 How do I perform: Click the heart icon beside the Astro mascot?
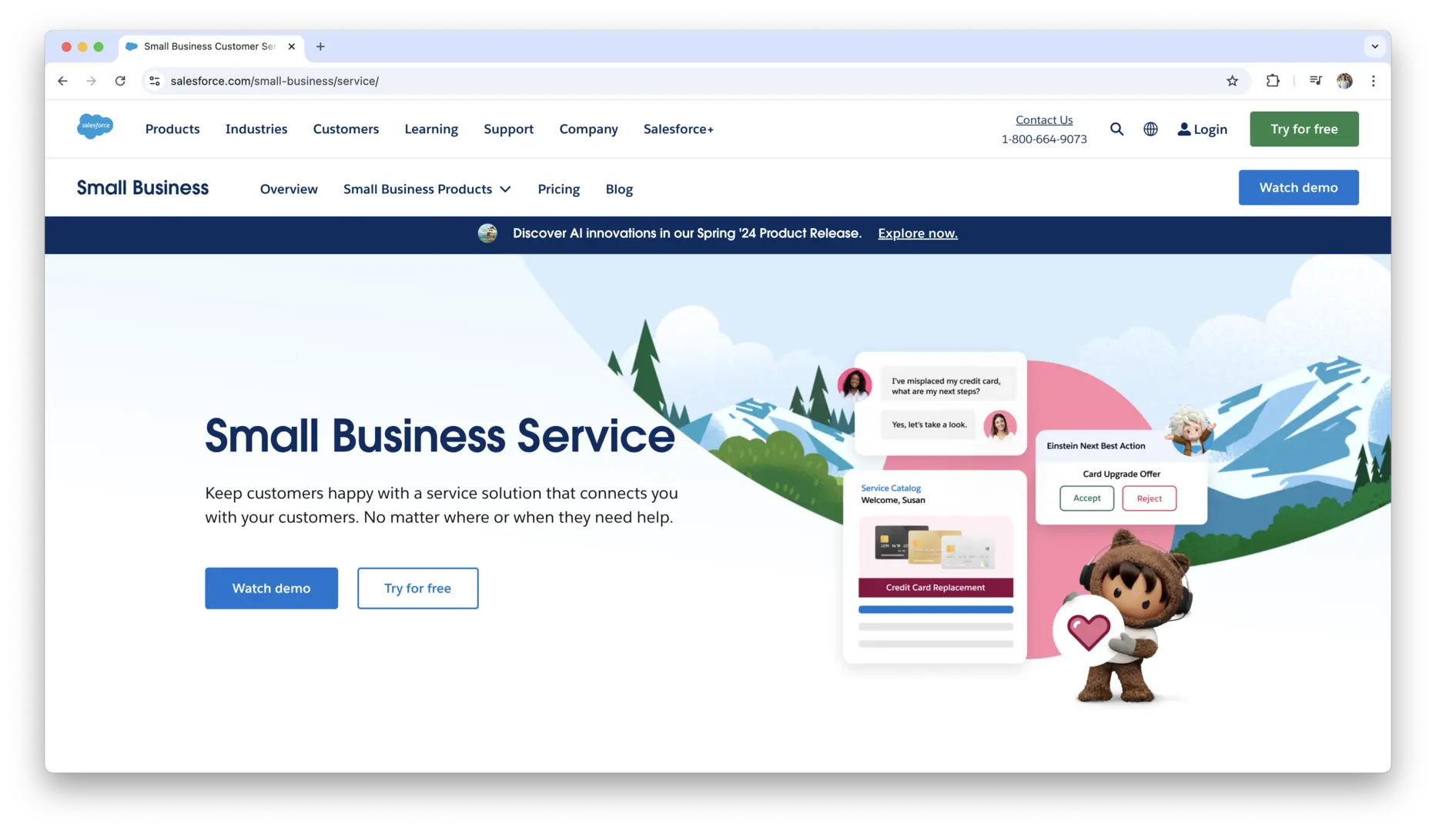pyautogui.click(x=1088, y=632)
